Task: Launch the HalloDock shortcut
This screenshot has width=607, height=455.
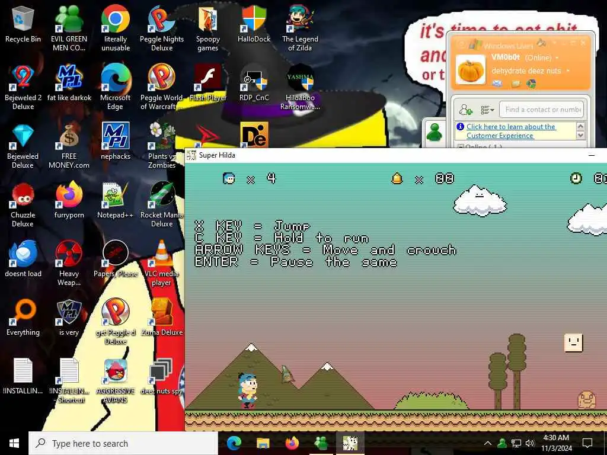Action: tap(254, 24)
